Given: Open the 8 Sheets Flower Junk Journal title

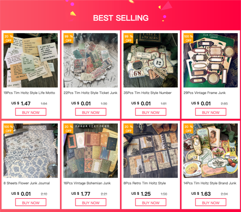Looking at the screenshot, I should click(x=27, y=183).
